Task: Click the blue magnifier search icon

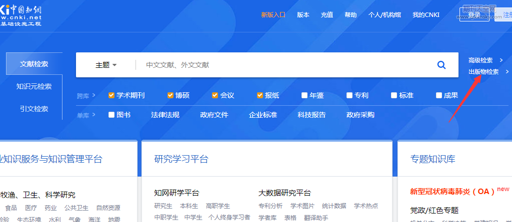Action: 441,65
